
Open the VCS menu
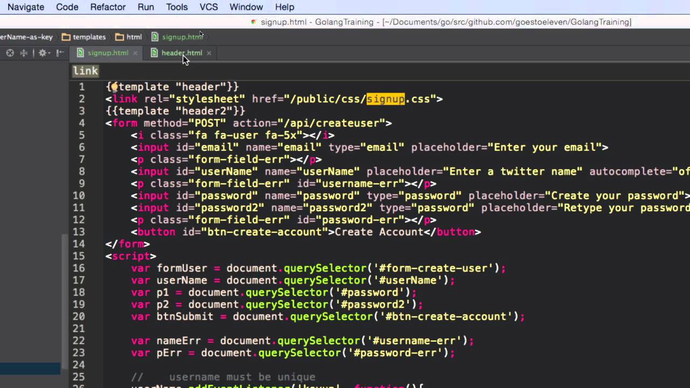209,7
